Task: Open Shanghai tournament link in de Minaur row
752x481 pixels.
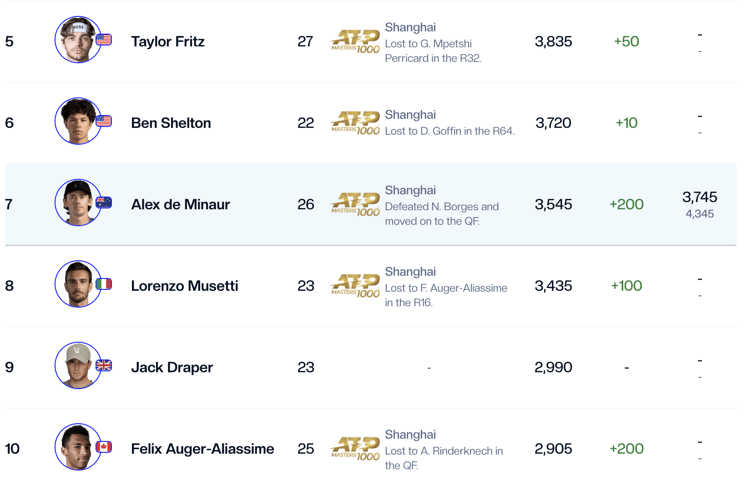Action: (410, 190)
